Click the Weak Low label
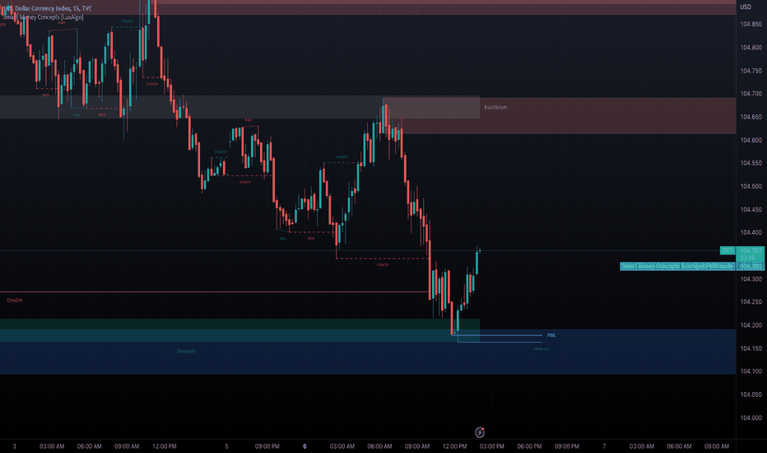The width and height of the screenshot is (767, 453). click(542, 348)
